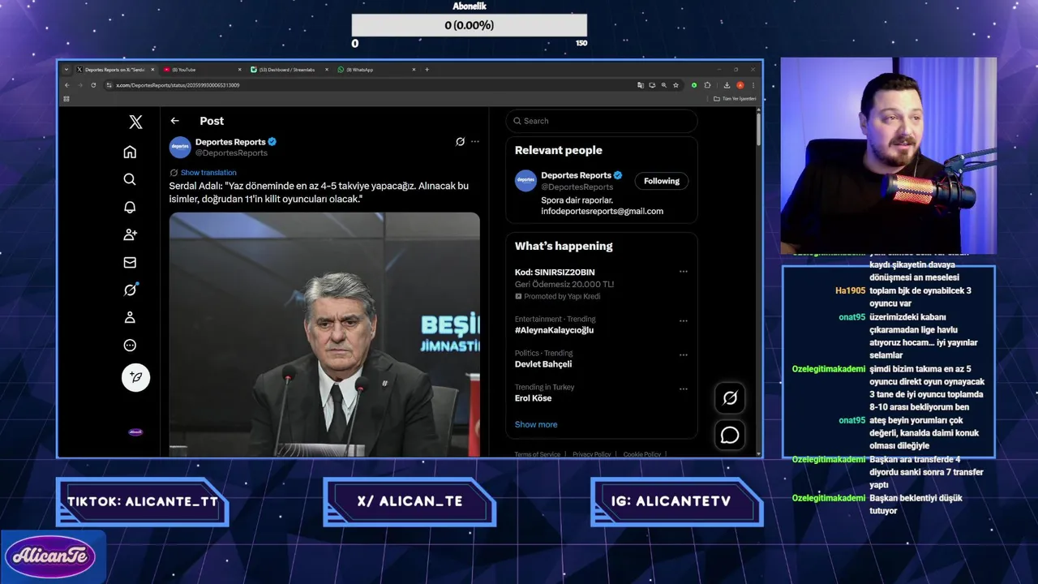Click the Abonelik progress bar
Image resolution: width=1038 pixels, height=584 pixels.
469,25
